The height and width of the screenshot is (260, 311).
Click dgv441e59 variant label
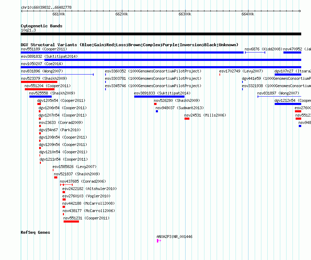coord(276,78)
